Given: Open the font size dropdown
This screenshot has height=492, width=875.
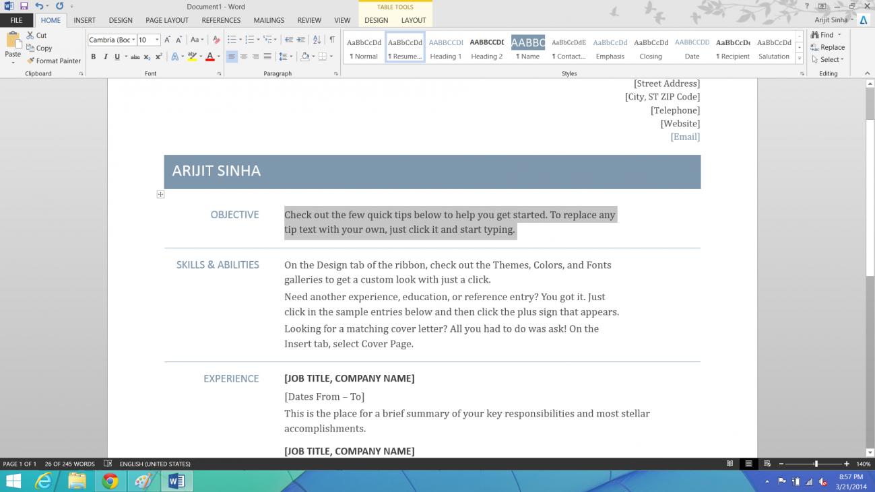Looking at the screenshot, I should pos(158,40).
